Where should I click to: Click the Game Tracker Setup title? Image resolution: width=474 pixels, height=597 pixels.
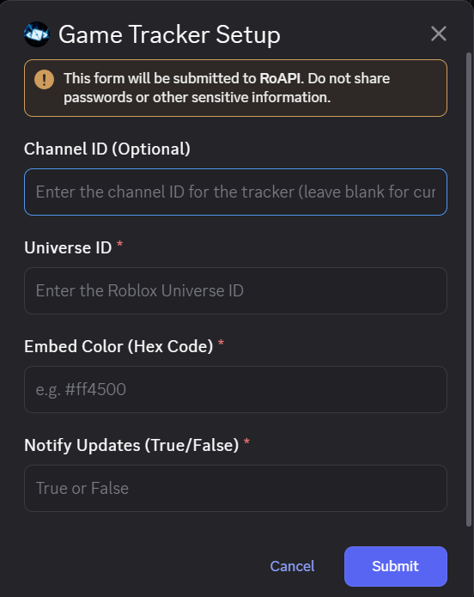(x=169, y=34)
